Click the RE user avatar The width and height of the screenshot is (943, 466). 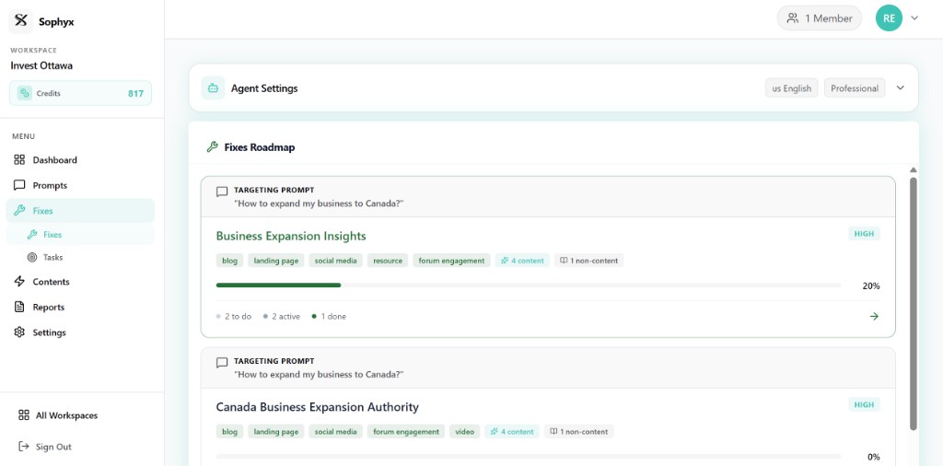click(x=889, y=18)
